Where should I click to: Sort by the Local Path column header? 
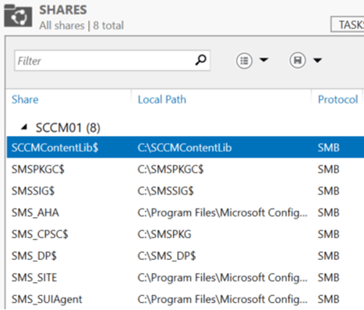(162, 99)
